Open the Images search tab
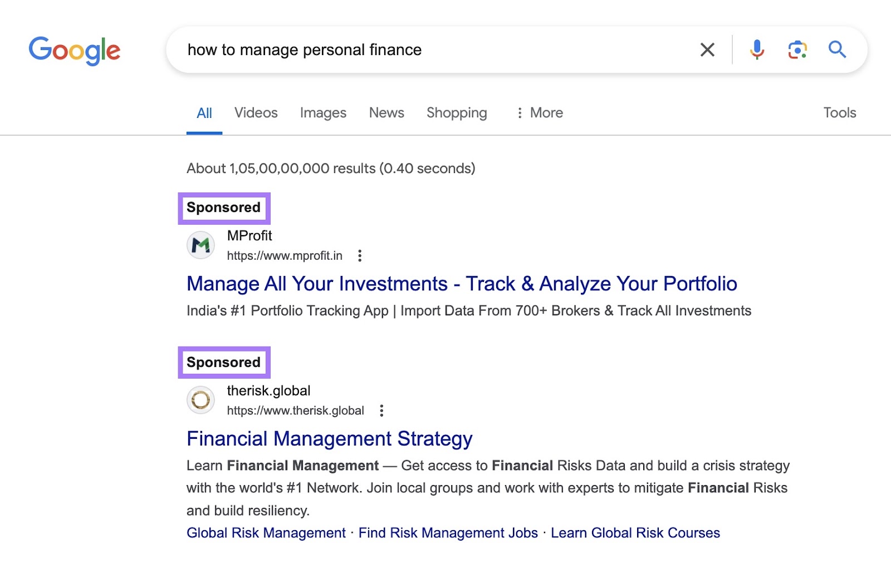This screenshot has width=891, height=564. click(x=323, y=112)
